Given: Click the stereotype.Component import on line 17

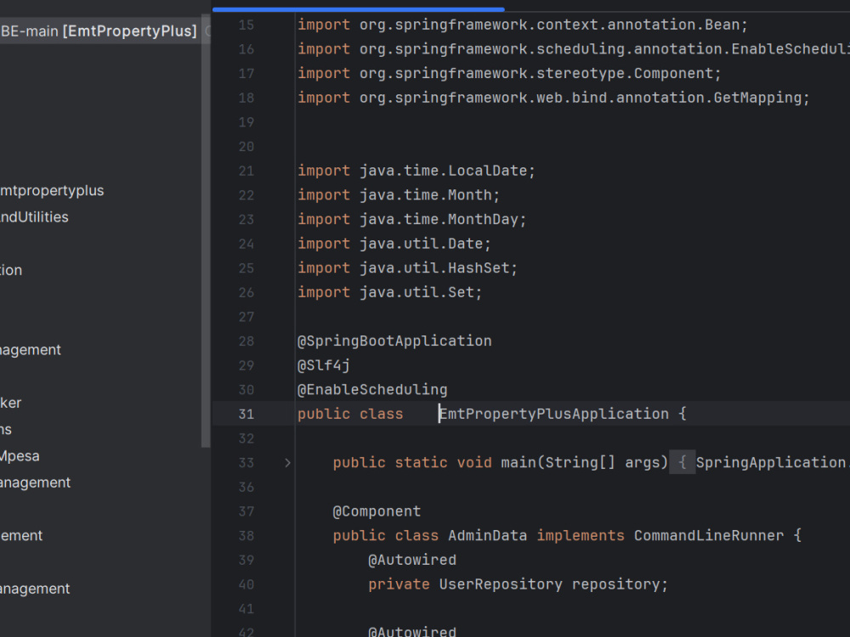Looking at the screenshot, I should [x=509, y=74].
